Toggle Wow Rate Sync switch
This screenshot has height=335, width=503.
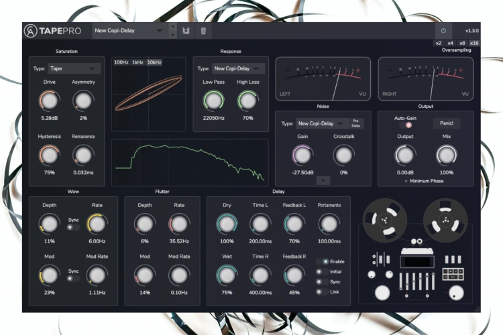[73, 227]
